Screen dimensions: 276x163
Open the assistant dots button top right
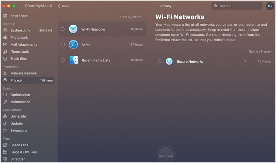270,6
